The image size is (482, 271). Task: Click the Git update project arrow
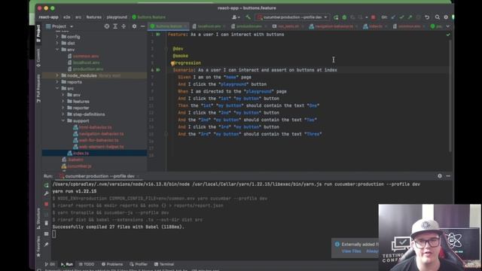[393, 17]
